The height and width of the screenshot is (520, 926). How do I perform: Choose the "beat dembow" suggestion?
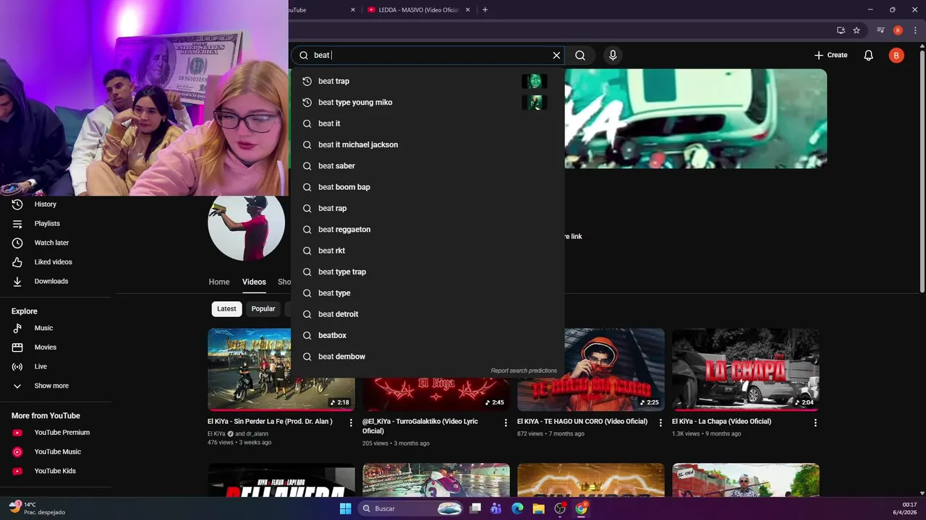pos(427,357)
